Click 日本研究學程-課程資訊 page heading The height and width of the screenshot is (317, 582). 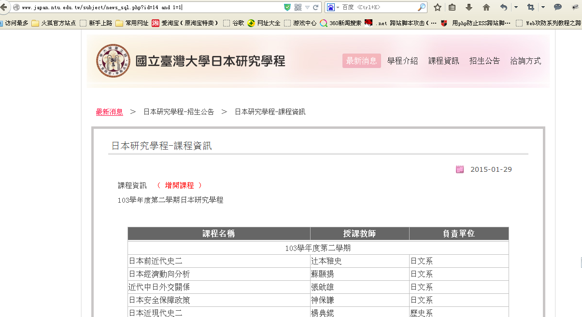(x=161, y=146)
